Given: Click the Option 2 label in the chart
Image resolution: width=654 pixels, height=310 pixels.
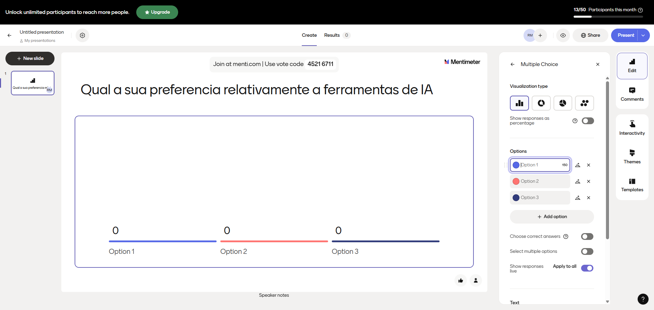Looking at the screenshot, I should tap(234, 251).
